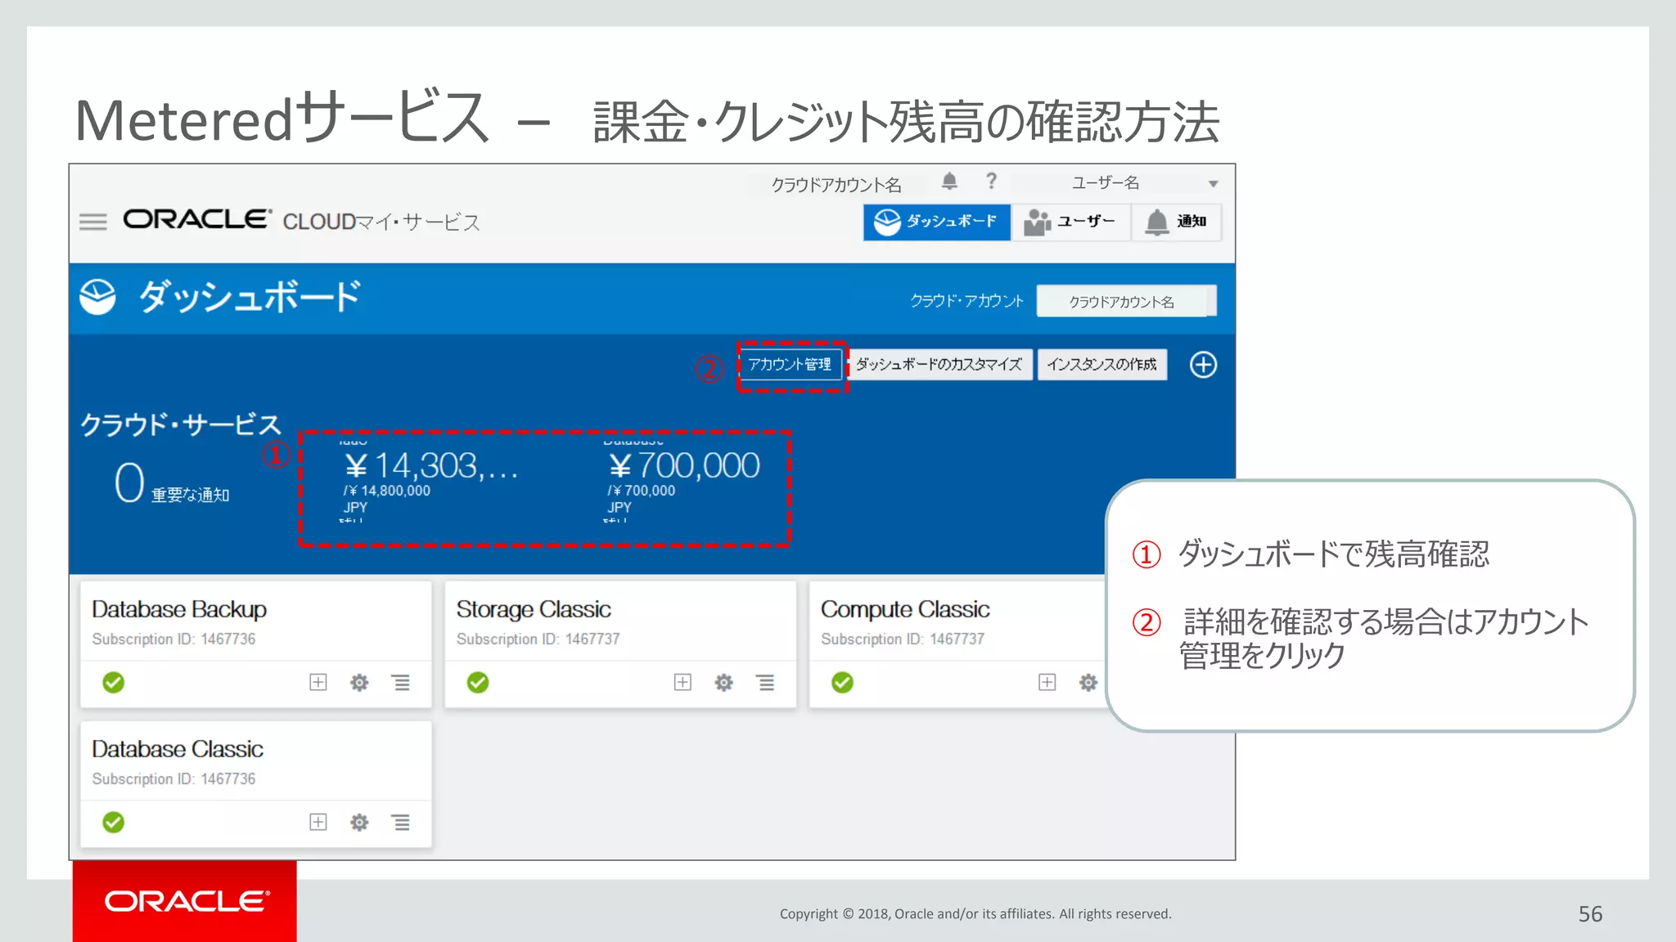Click the アカウント管理 button
Screen dimensions: 1676x942
click(x=790, y=365)
